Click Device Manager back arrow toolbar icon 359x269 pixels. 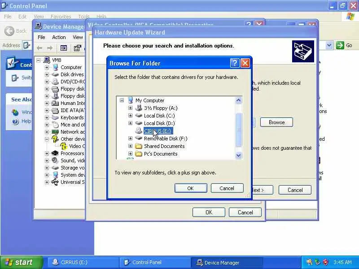point(39,48)
